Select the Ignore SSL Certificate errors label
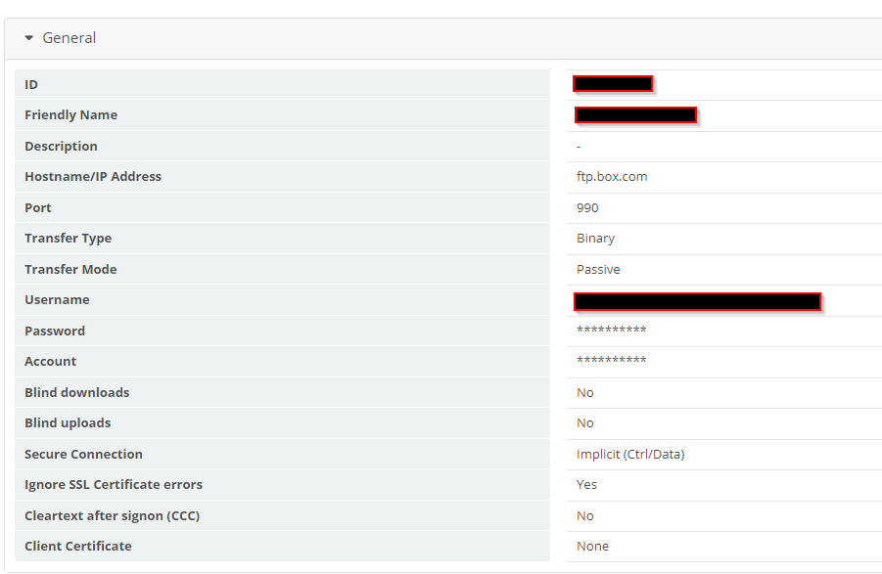Screen dimensions: 882x574 (113, 484)
